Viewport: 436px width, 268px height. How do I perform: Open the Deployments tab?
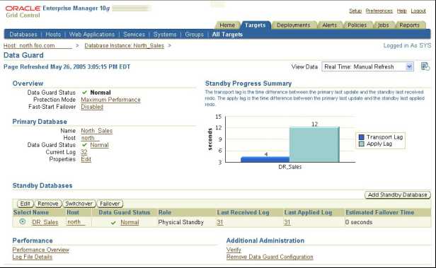click(x=293, y=25)
